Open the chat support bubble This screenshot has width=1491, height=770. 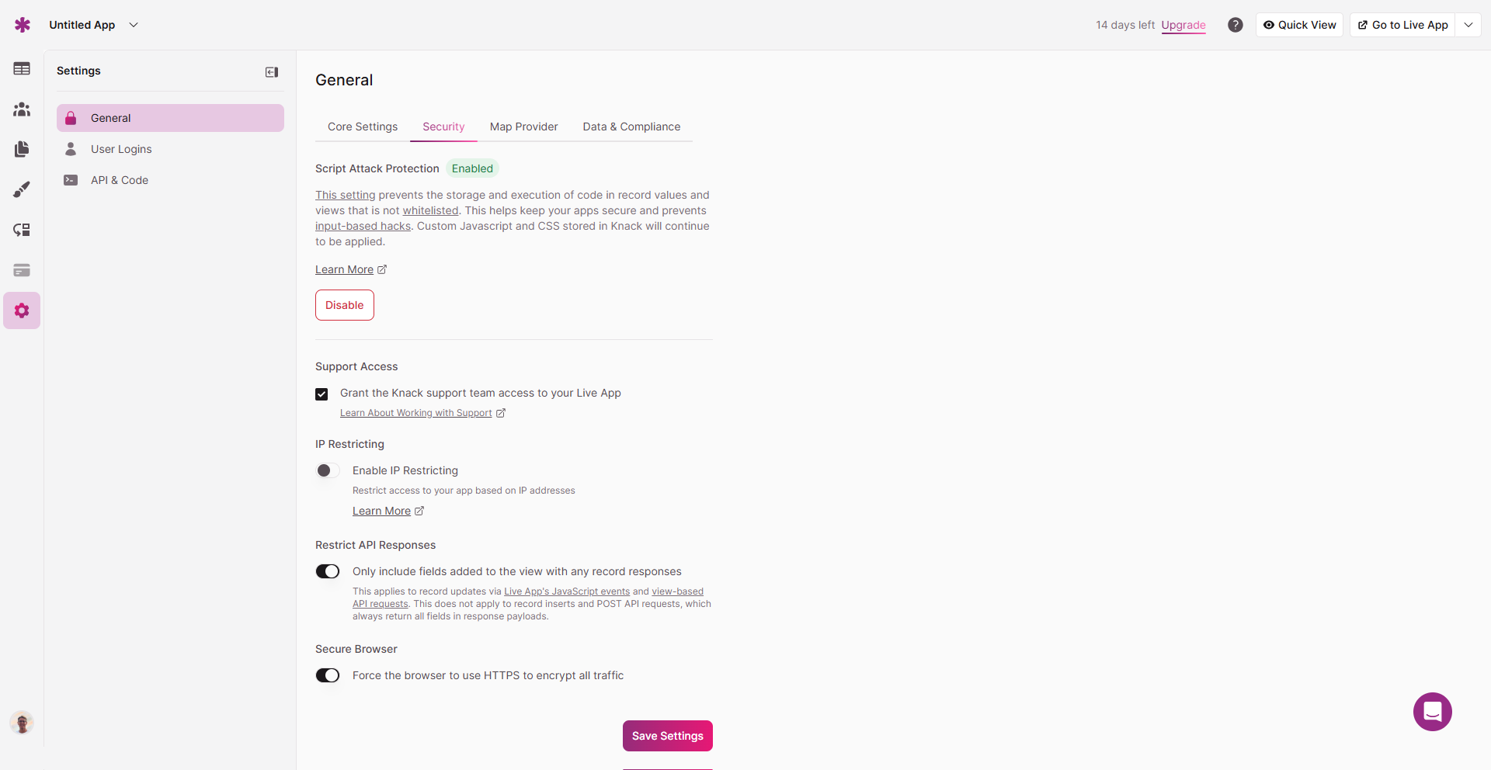tap(1432, 712)
